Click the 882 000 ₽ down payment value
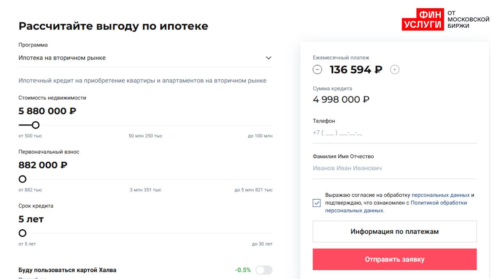The image size is (497, 279). tap(43, 165)
